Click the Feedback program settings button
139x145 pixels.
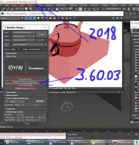(x=25, y=88)
